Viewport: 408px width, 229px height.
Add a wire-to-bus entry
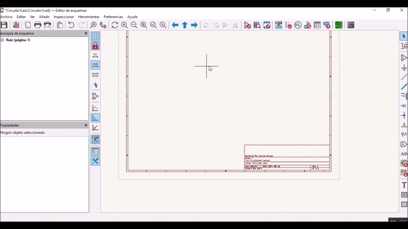coord(404,96)
